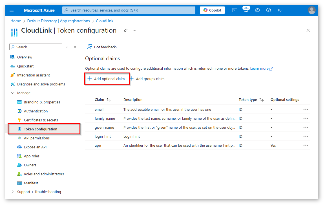Open the Azure portal hamburger menu

point(12,10)
